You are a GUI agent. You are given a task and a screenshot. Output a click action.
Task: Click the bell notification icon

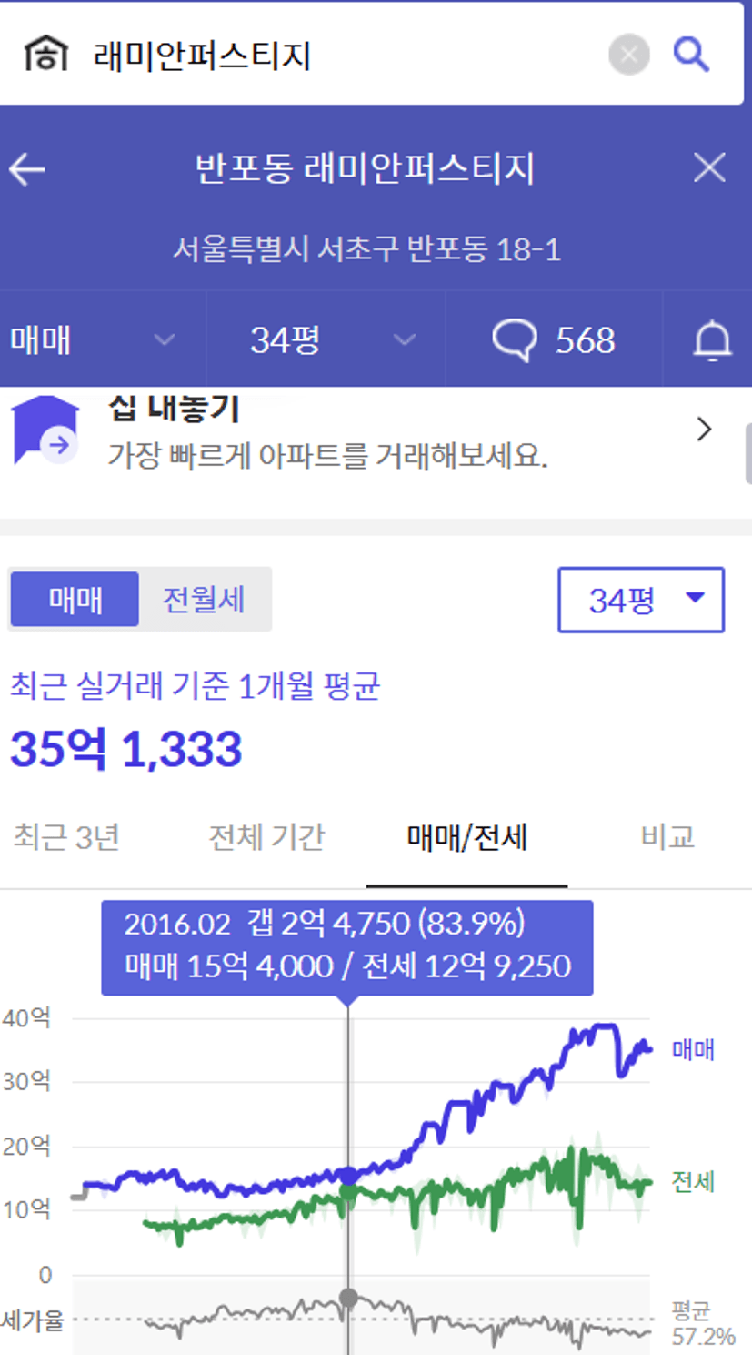click(713, 340)
